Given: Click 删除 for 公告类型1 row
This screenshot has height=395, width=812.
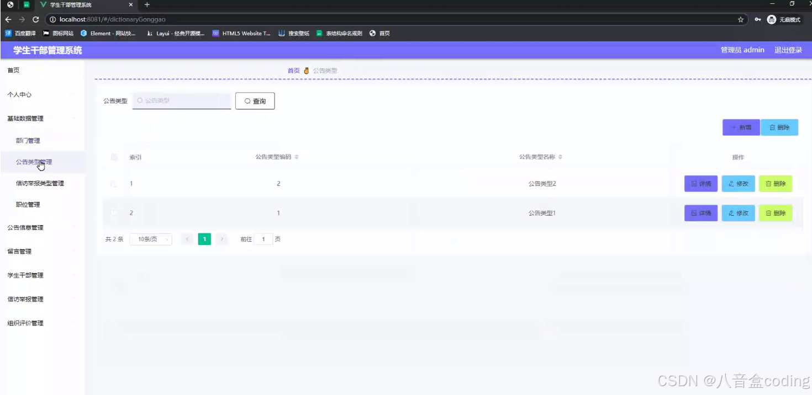Looking at the screenshot, I should point(776,213).
